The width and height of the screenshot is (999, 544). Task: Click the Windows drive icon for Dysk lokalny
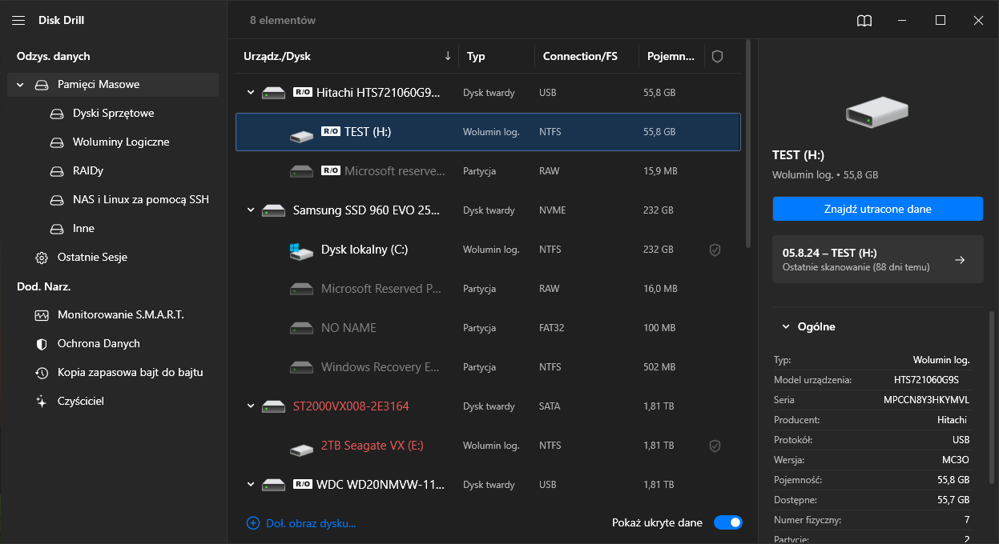coord(301,250)
